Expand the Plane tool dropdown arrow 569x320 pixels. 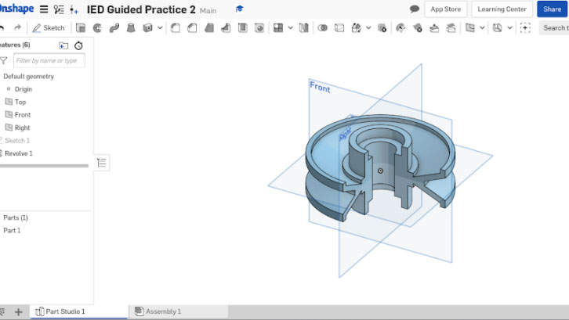click(x=482, y=28)
